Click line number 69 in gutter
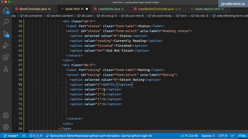This screenshot has height=139, width=248. (x=20, y=75)
